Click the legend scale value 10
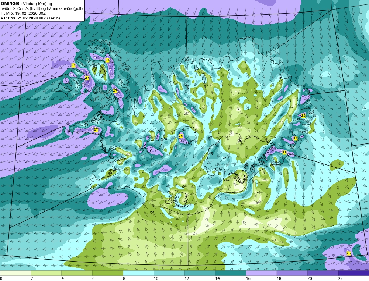 (x=156, y=278)
